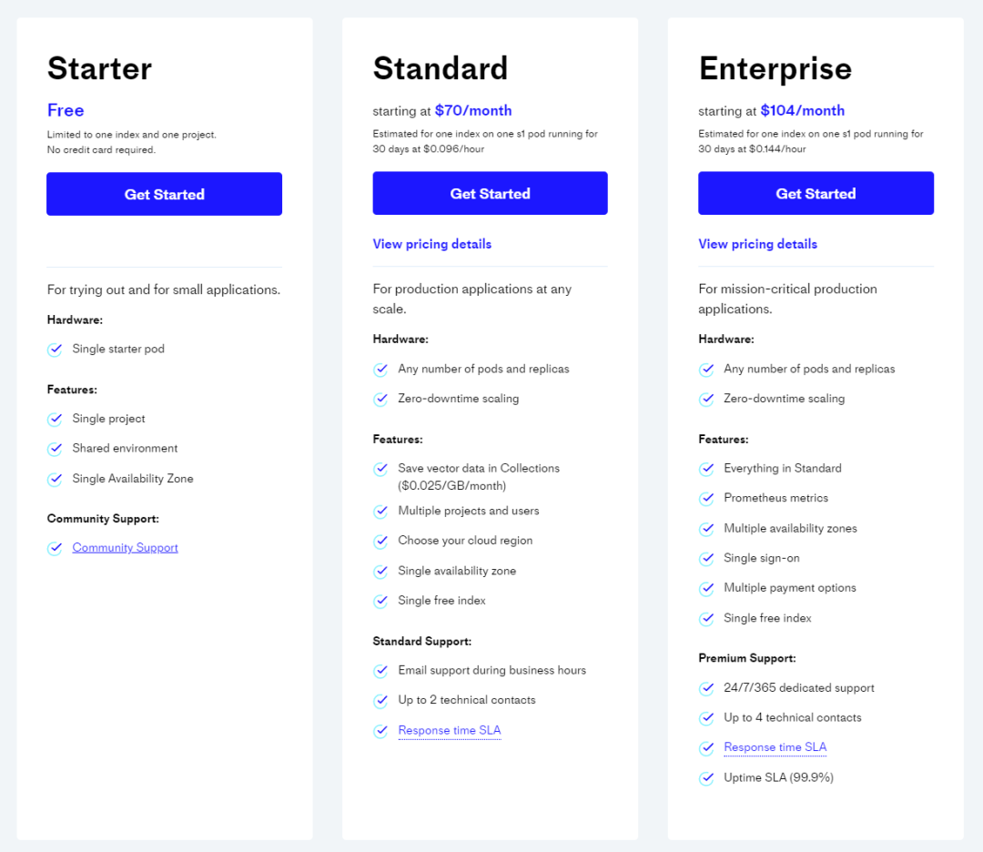Click the Get Started button under Starter
The width and height of the screenshot is (983, 852).
coord(164,194)
